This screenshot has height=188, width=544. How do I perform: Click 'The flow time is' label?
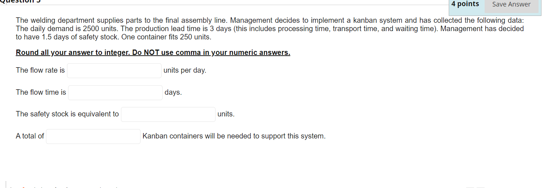tap(41, 93)
